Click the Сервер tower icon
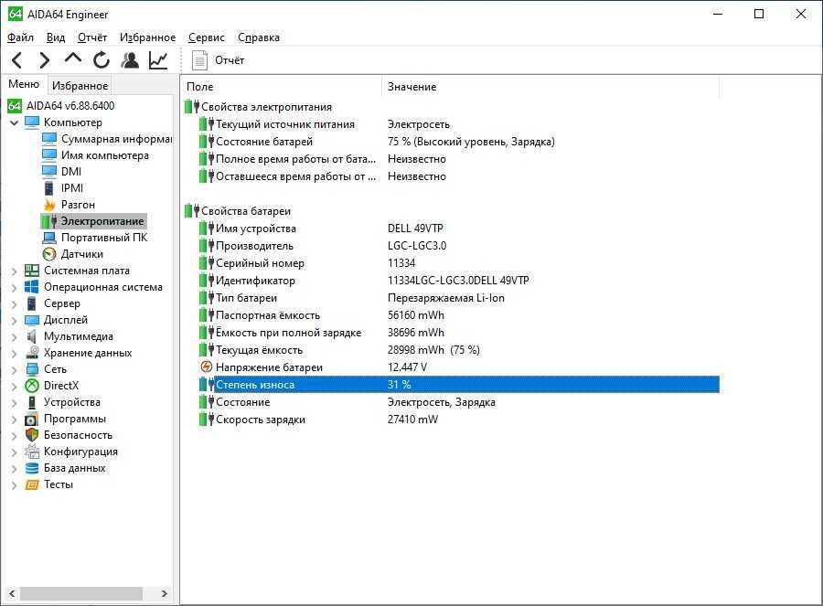This screenshot has height=606, width=823. [32, 303]
